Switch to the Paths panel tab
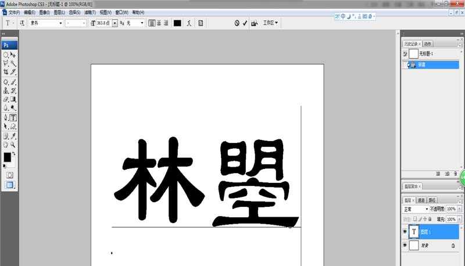 (x=432, y=200)
